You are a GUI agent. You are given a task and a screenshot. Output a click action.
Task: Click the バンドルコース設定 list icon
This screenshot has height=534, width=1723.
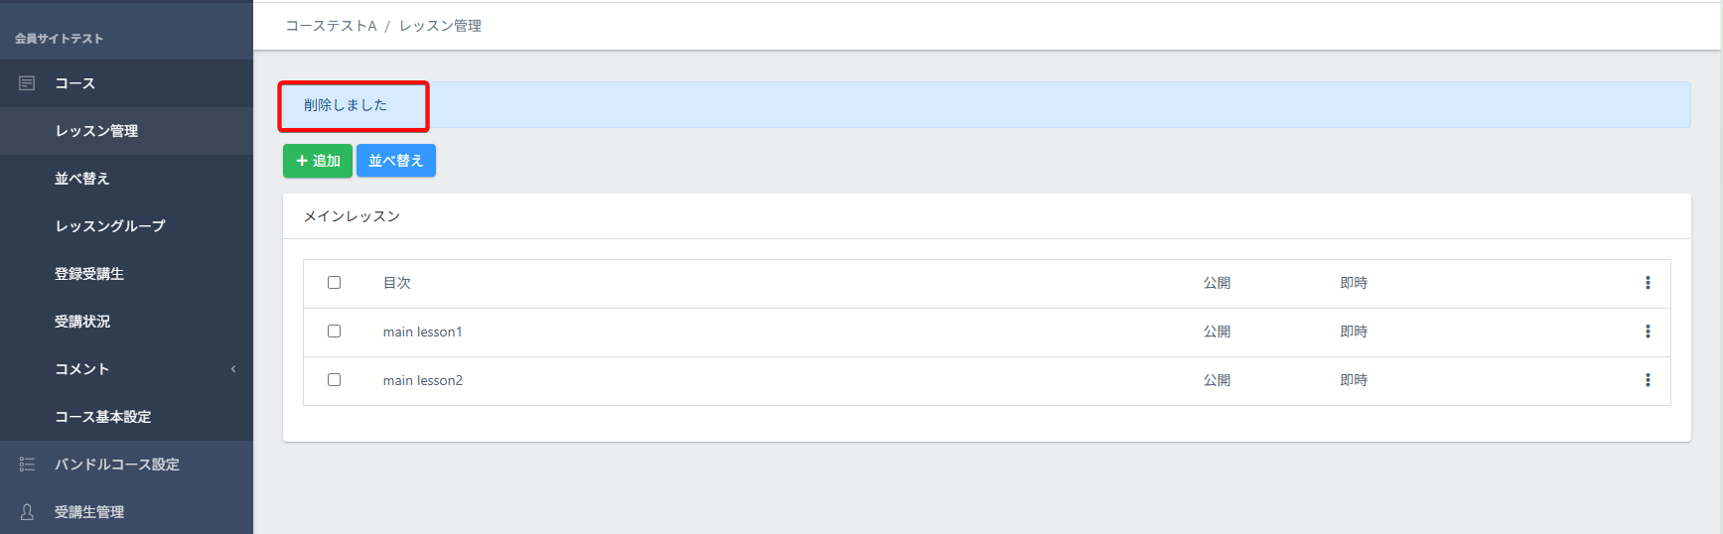[27, 465]
